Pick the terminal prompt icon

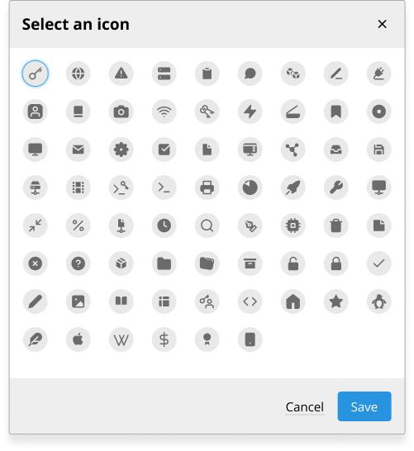[164, 188]
